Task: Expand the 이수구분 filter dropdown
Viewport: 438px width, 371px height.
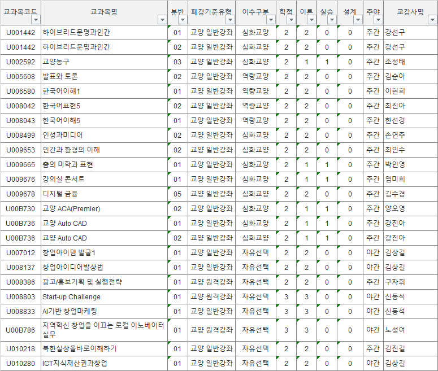Action: (270, 20)
